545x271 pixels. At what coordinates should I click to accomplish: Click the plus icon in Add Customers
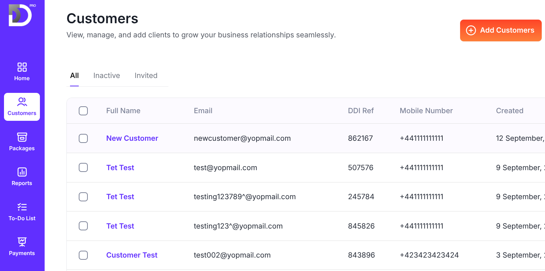coord(471,30)
